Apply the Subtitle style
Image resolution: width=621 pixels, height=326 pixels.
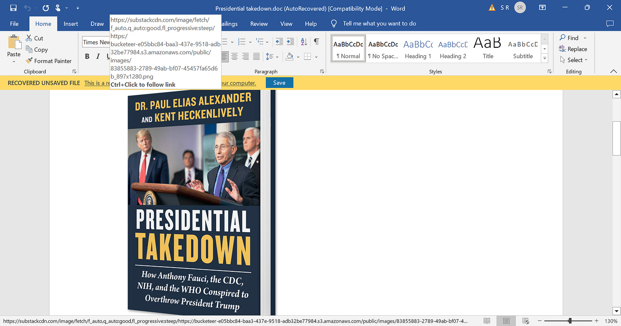coord(523,49)
